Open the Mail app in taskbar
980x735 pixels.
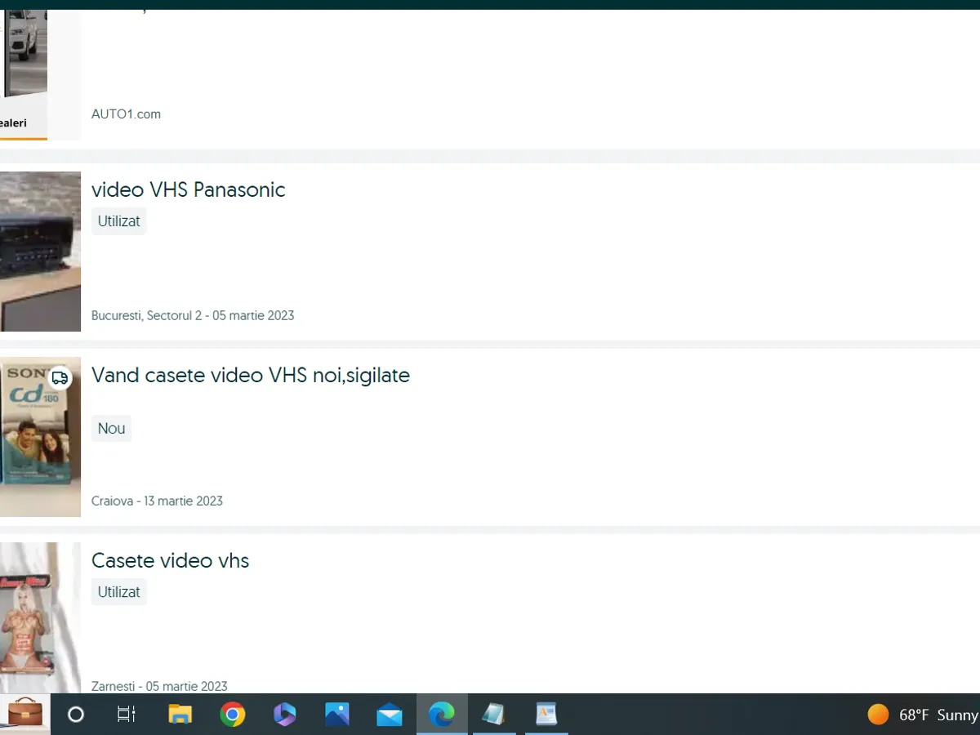(390, 715)
